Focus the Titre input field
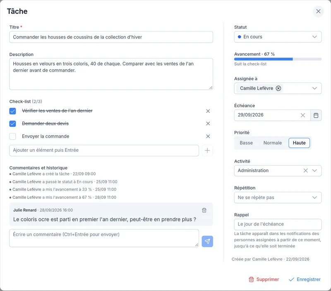The width and height of the screenshot is (331, 291). point(111,37)
